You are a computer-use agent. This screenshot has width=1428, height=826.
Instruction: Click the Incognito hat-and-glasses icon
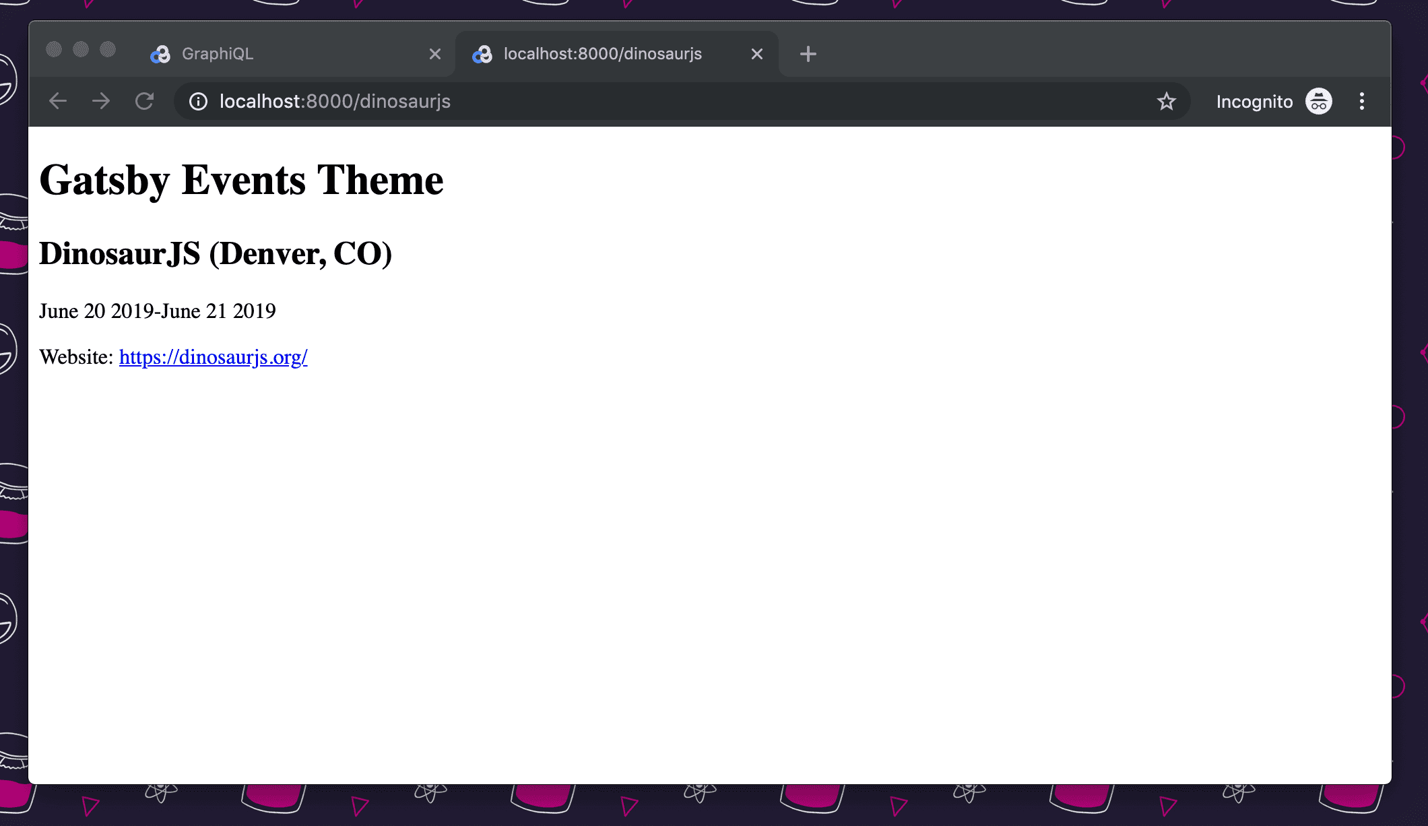coord(1318,102)
